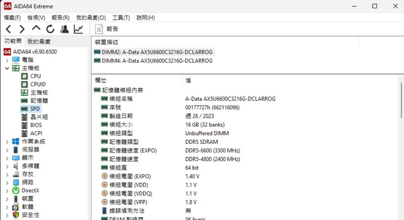Select the 網路 network icon item
This screenshot has width=404, height=220.
coord(16,183)
